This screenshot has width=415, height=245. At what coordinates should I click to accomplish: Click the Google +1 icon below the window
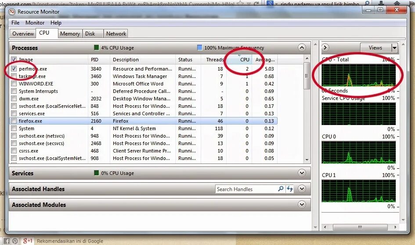[x=27, y=241]
